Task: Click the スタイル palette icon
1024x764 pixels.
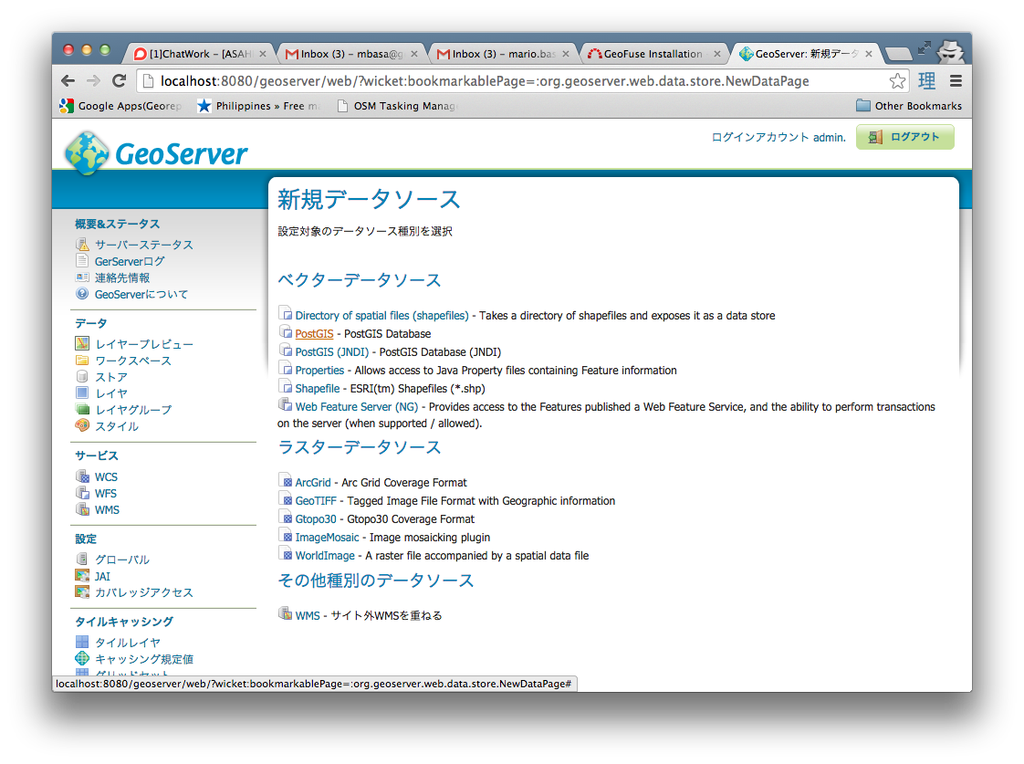Action: 82,425
